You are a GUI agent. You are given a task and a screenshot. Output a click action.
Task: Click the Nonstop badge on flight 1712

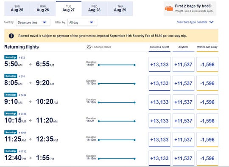coord(11,151)
